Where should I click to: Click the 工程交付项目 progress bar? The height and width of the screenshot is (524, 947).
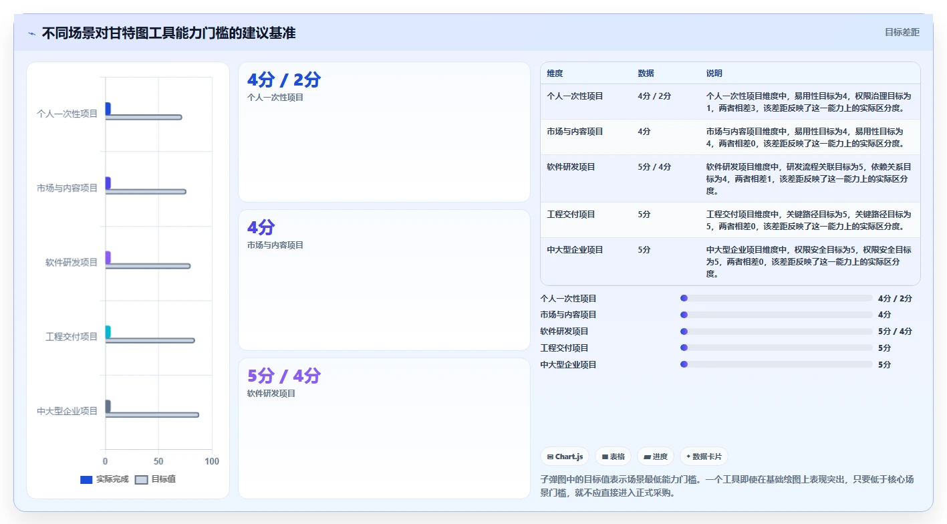777,348
